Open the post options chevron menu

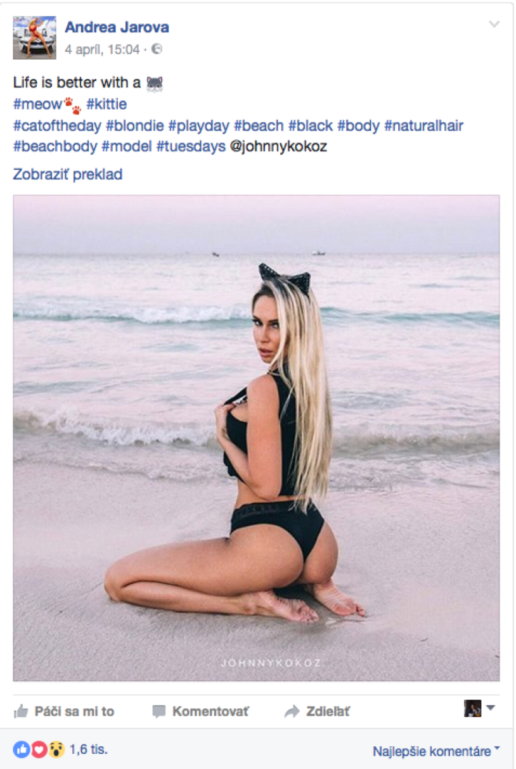click(494, 25)
